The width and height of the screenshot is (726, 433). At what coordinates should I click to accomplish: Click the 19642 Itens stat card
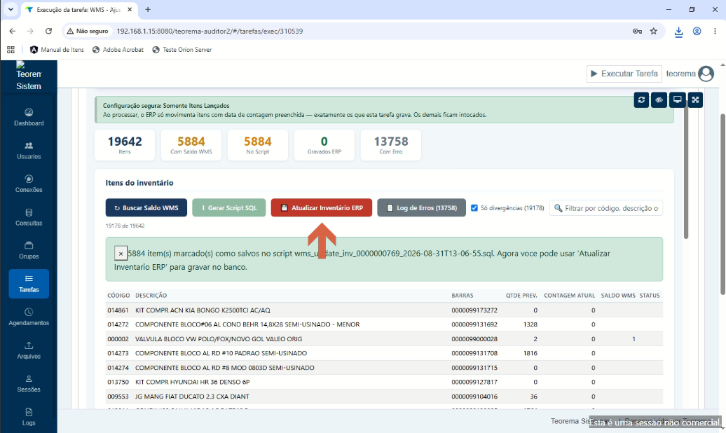(125, 146)
